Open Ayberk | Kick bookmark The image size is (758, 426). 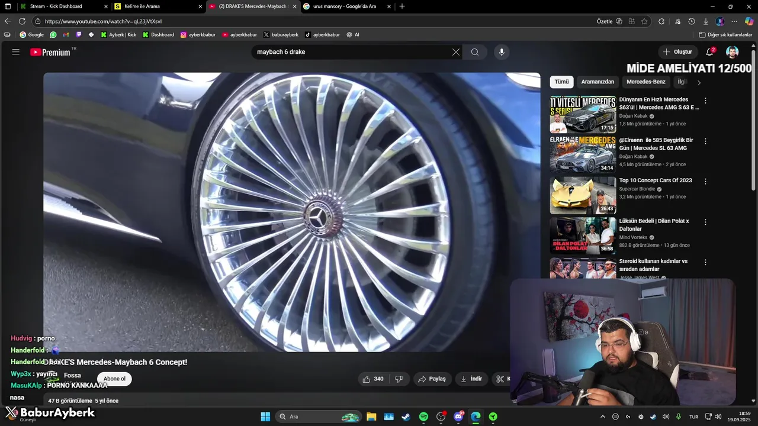118,35
